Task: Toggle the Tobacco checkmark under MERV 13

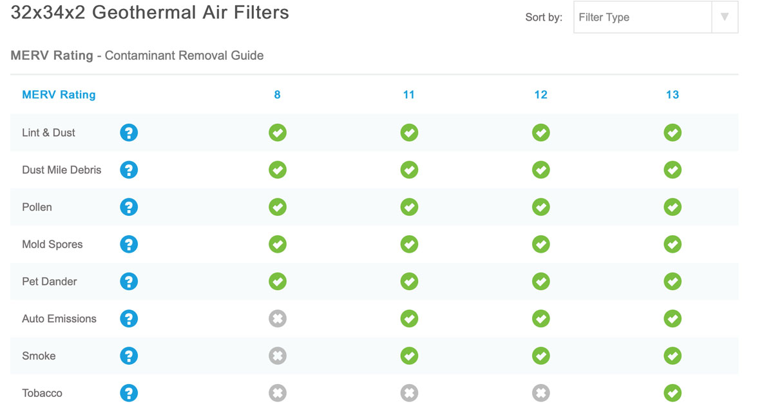Action: [x=673, y=392]
